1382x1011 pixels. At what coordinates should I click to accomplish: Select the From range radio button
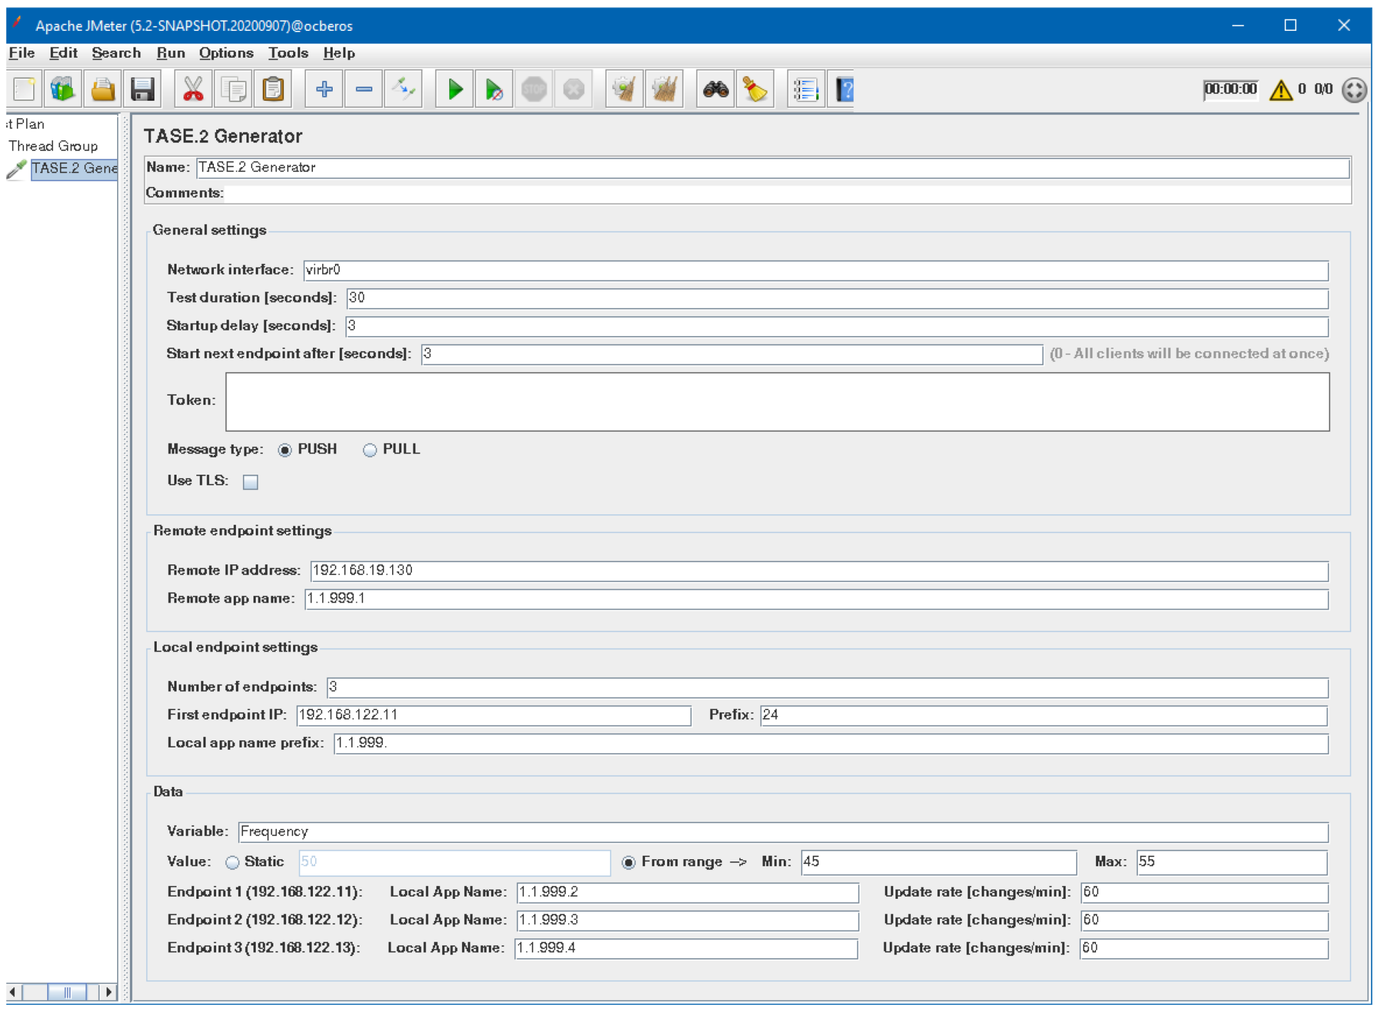[x=628, y=863]
